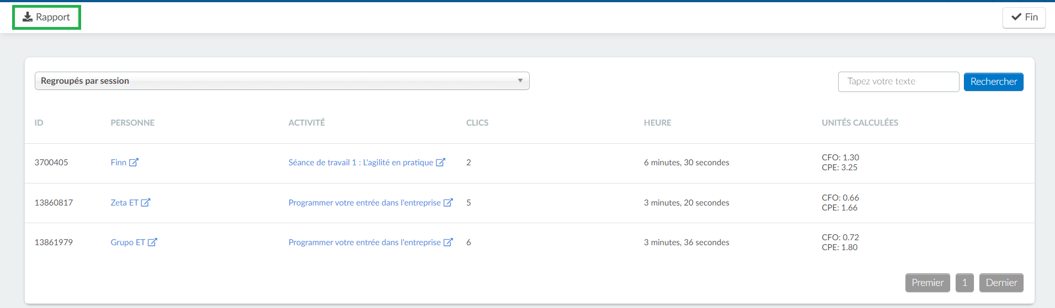Open external icon for Grupo ET's Programmer activity
Screen dimensions: 1055x308
448,242
